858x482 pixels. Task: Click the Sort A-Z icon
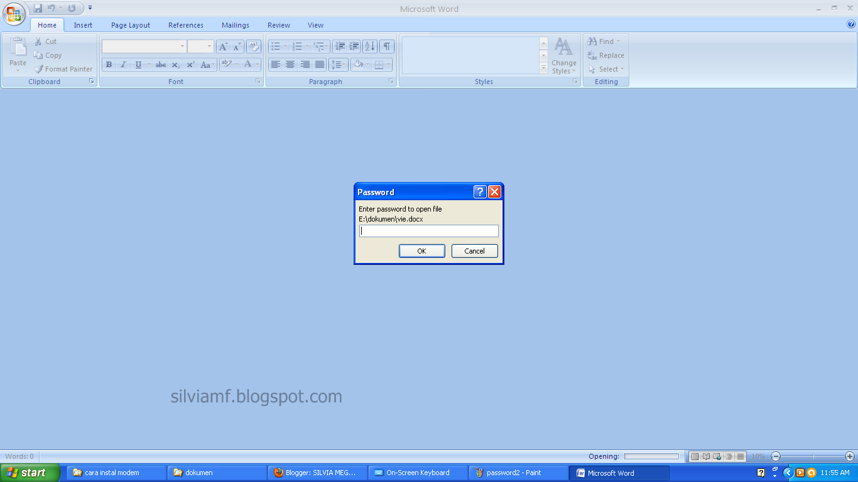[x=370, y=46]
